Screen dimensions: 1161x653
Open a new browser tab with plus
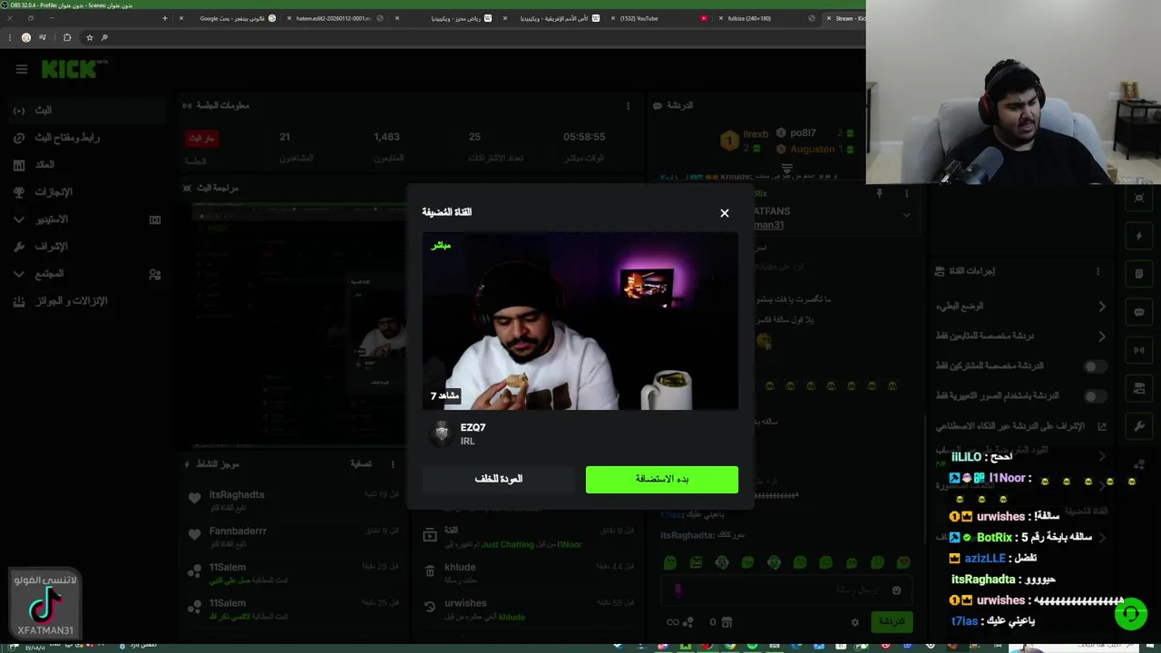[x=164, y=18]
